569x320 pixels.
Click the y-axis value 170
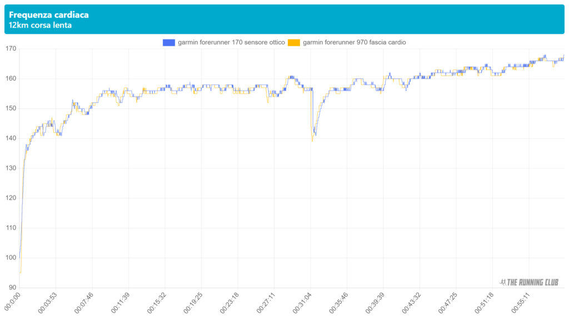[11, 49]
